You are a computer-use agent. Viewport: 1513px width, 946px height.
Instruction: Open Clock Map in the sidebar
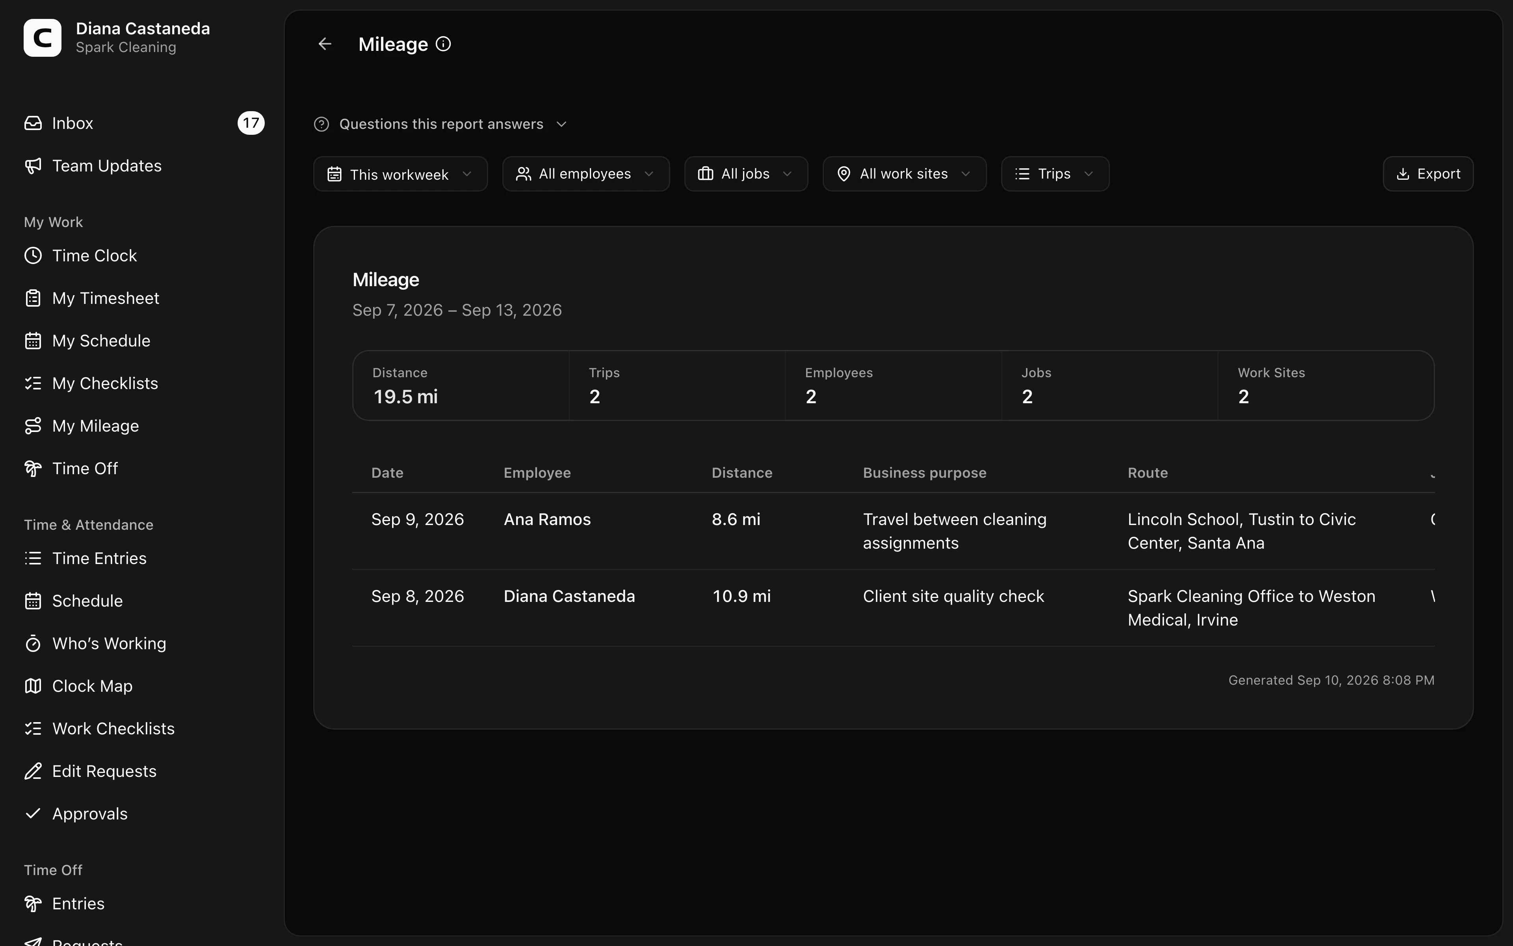click(x=144, y=686)
